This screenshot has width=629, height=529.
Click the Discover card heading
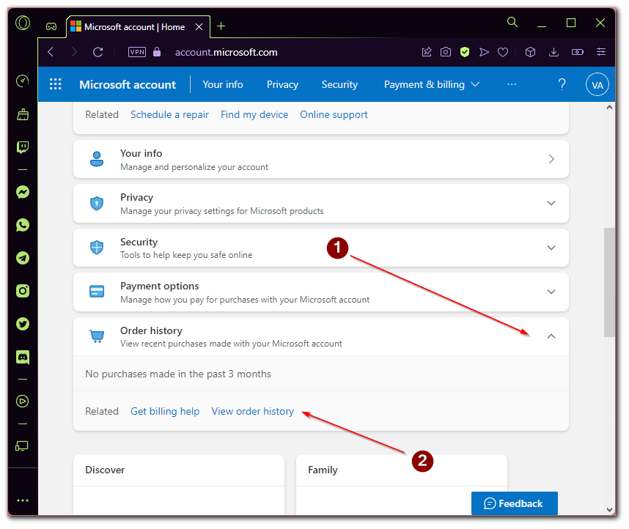[x=105, y=470]
